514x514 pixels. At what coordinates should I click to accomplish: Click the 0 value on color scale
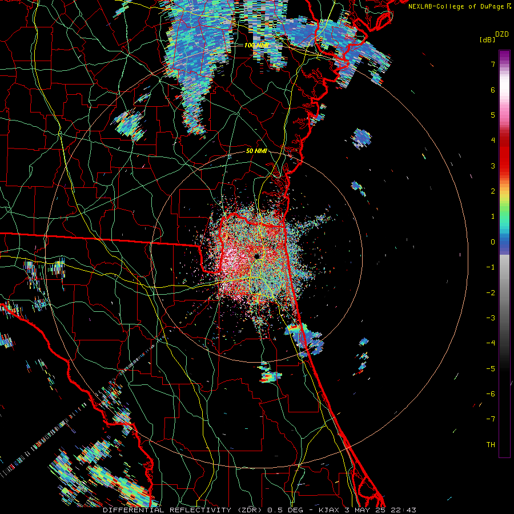click(x=493, y=242)
